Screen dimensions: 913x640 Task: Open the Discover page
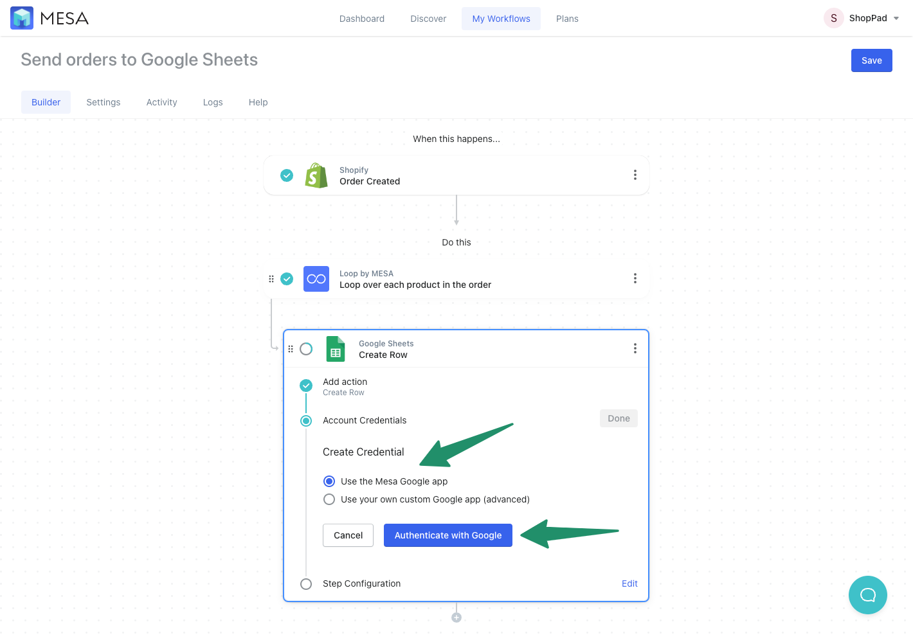pyautogui.click(x=428, y=19)
